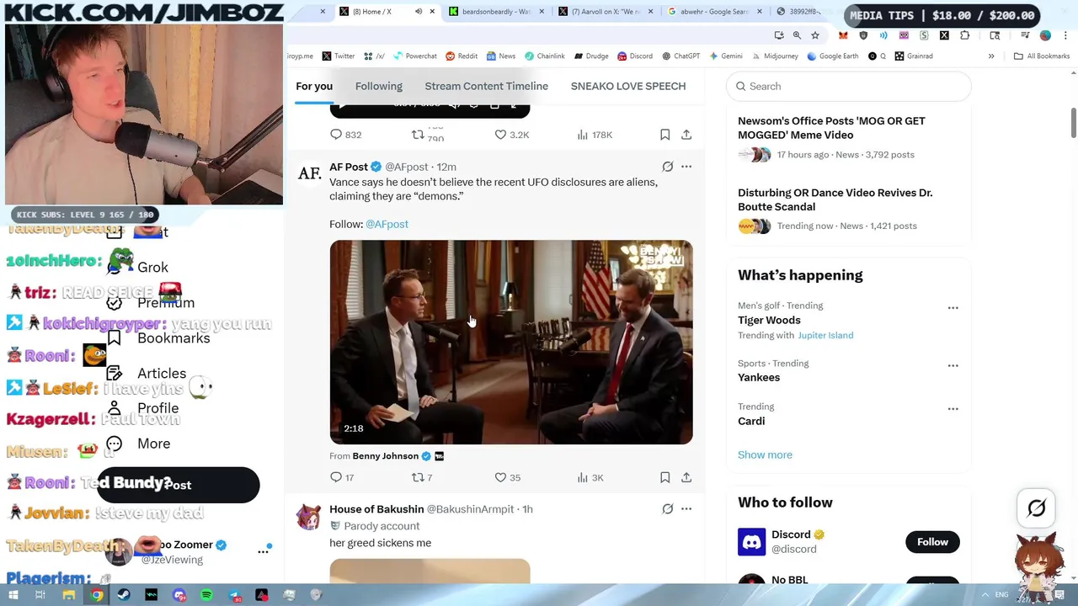
Task: Open the Discord suggested account avatar
Action: pyautogui.click(x=751, y=542)
